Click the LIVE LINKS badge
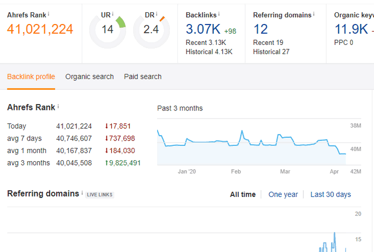 100,195
